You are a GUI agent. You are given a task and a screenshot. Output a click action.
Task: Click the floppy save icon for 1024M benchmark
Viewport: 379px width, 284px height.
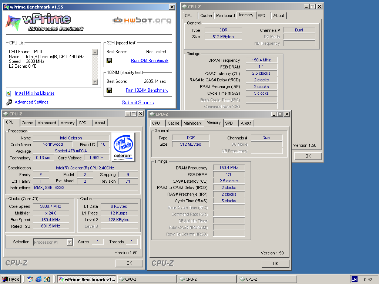point(109,90)
